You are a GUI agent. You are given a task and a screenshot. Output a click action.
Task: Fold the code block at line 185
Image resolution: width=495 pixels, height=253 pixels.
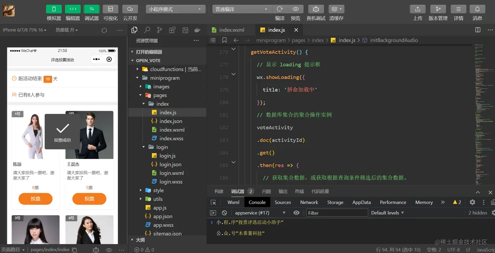pyautogui.click(x=233, y=162)
